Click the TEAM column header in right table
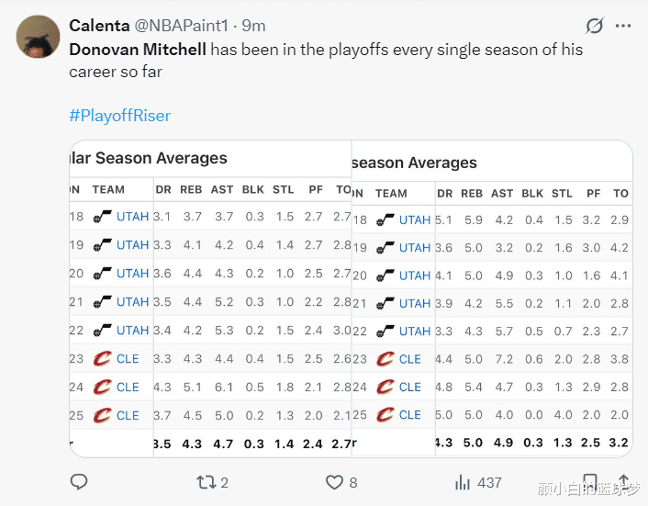The height and width of the screenshot is (506, 648). [x=391, y=193]
